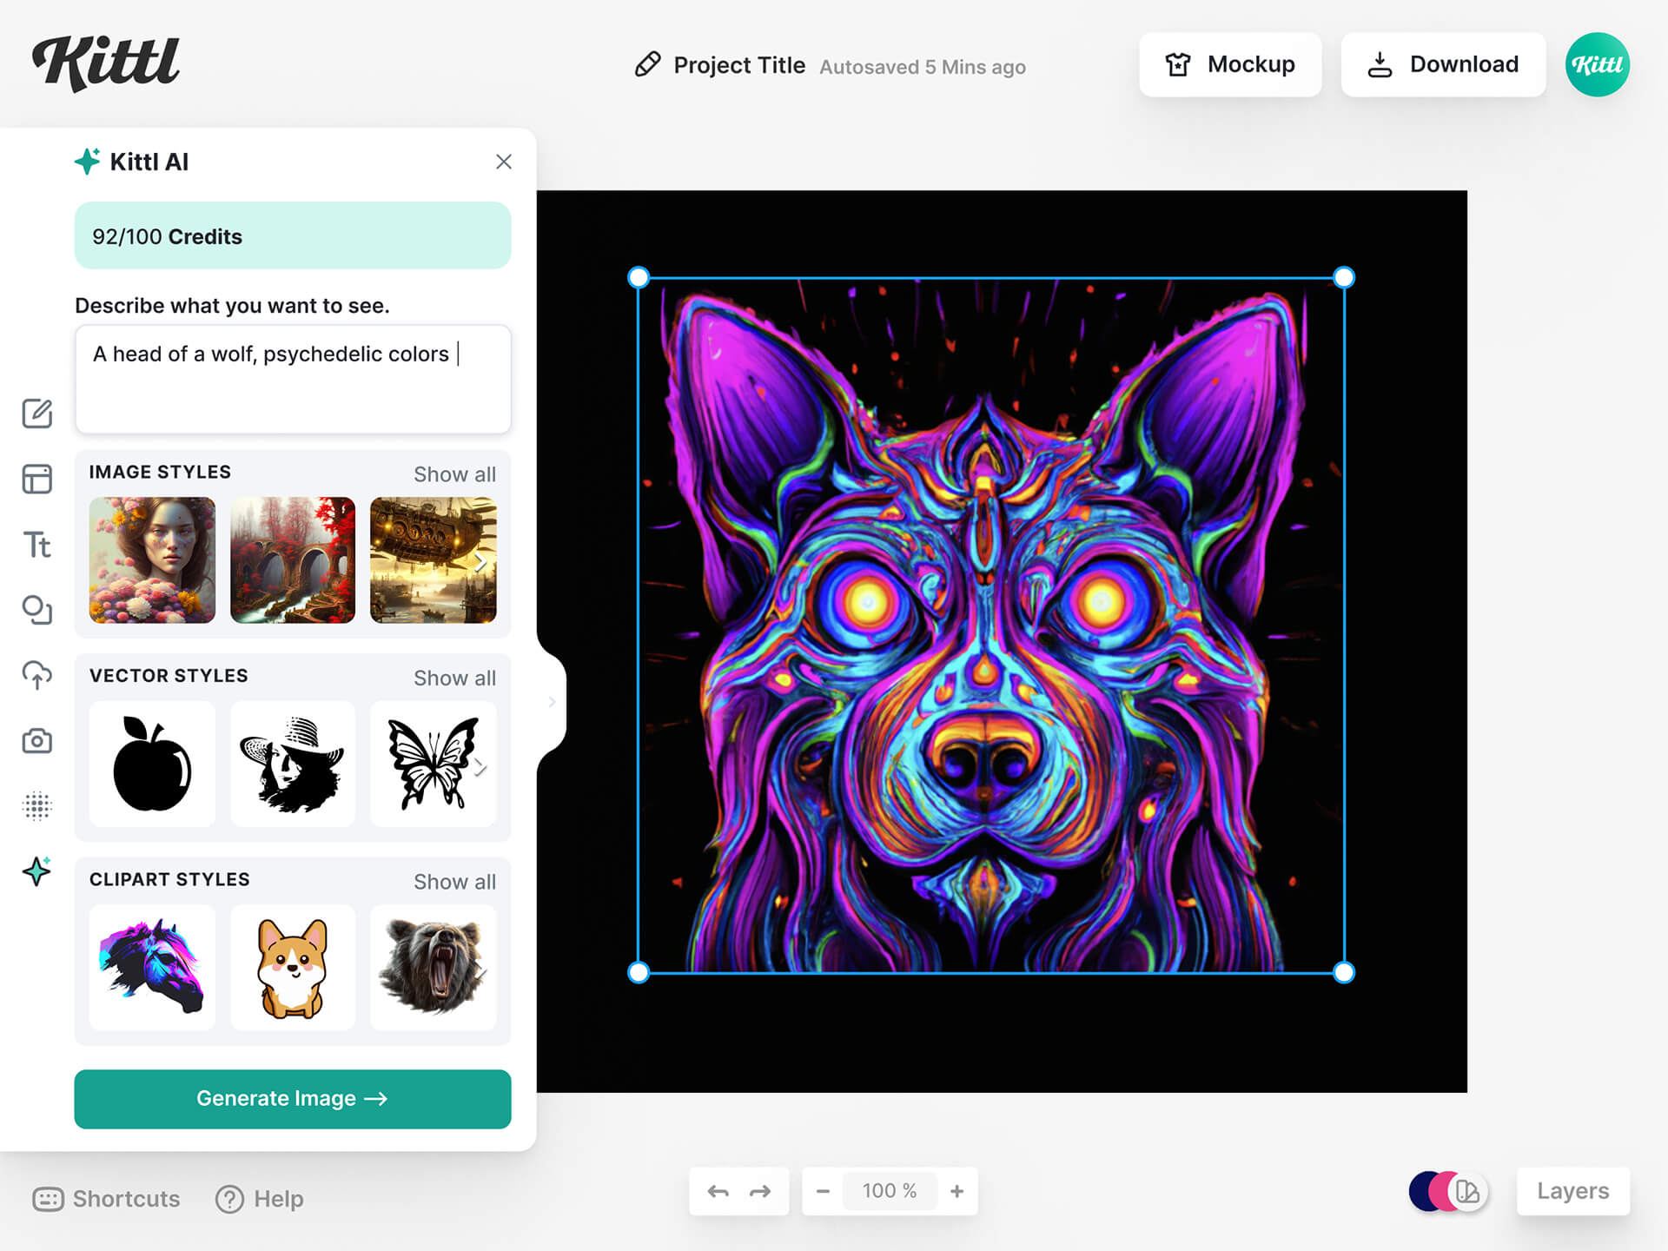Expand all Vector Styles
Viewport: 1668px width, 1251px height.
coord(454,677)
